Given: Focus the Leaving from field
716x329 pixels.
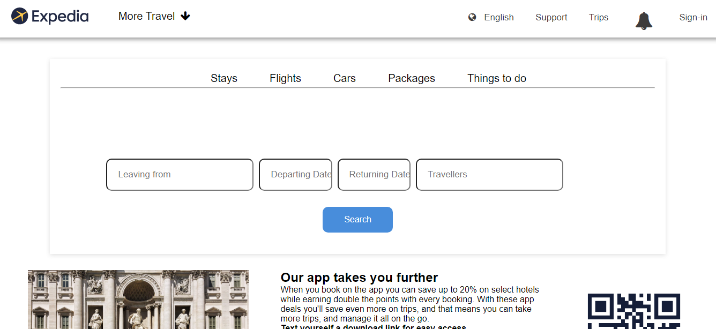Looking at the screenshot, I should coord(180,174).
